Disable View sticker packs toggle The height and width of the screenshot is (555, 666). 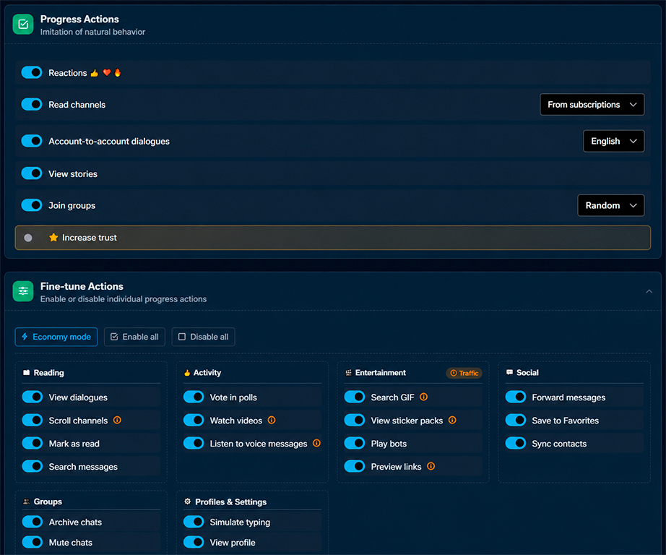pyautogui.click(x=355, y=420)
